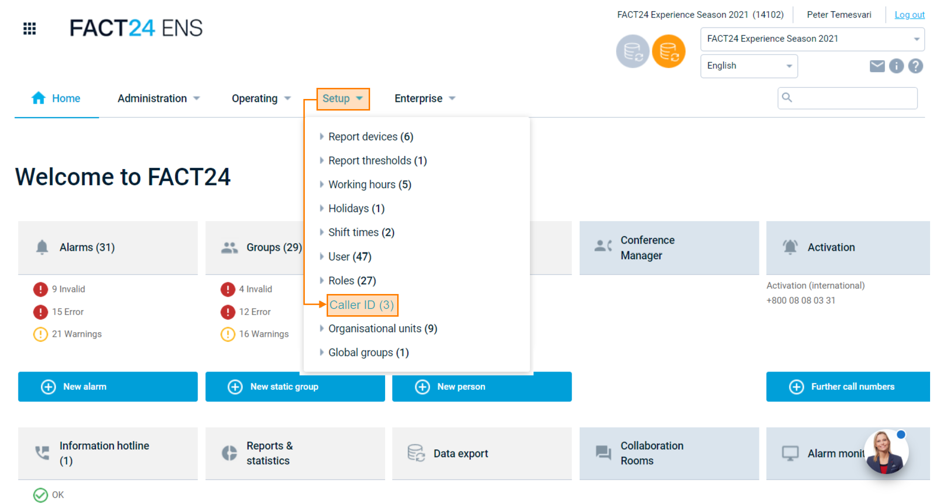Image resolution: width=947 pixels, height=504 pixels.
Task: Expand the Enterprise menu
Action: point(425,98)
